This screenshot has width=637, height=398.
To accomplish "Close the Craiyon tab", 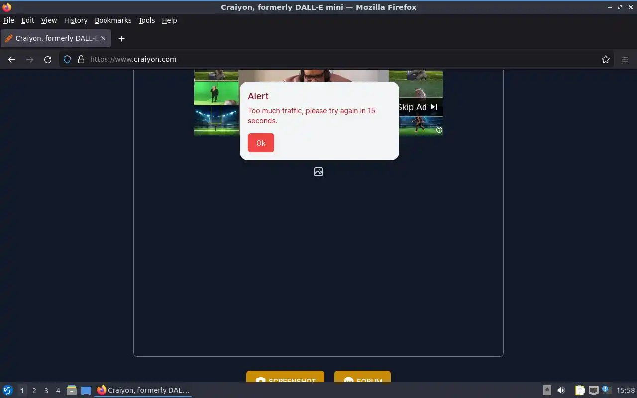I will coord(103,38).
